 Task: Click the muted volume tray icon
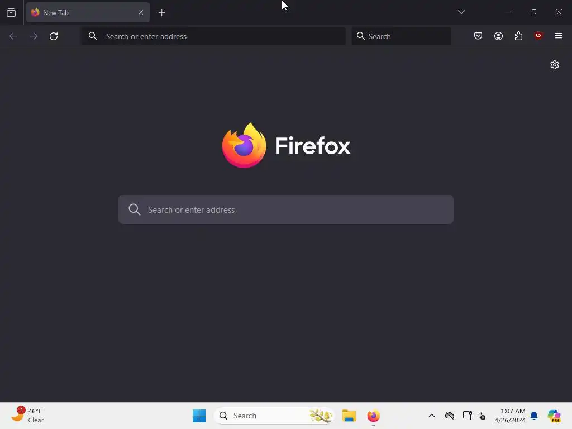(x=482, y=416)
